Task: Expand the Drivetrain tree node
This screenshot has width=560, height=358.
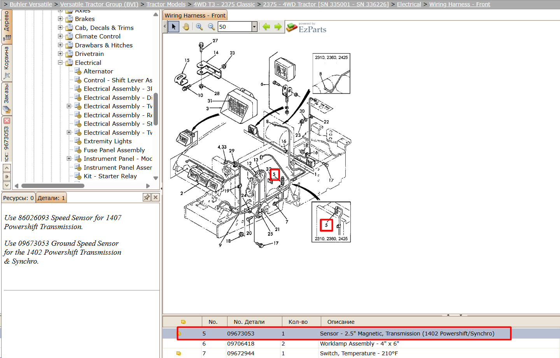Action: 60,54
